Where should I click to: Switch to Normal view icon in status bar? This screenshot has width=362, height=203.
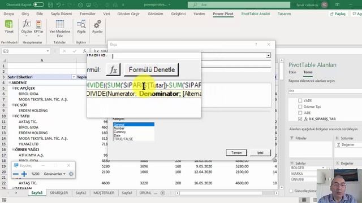pos(304,200)
